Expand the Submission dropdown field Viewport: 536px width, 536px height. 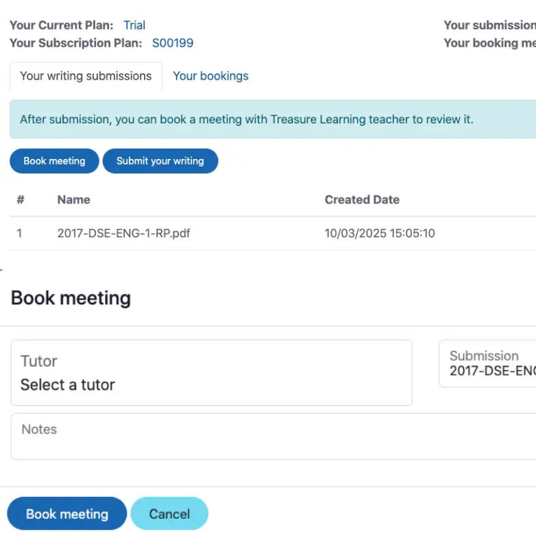point(488,364)
